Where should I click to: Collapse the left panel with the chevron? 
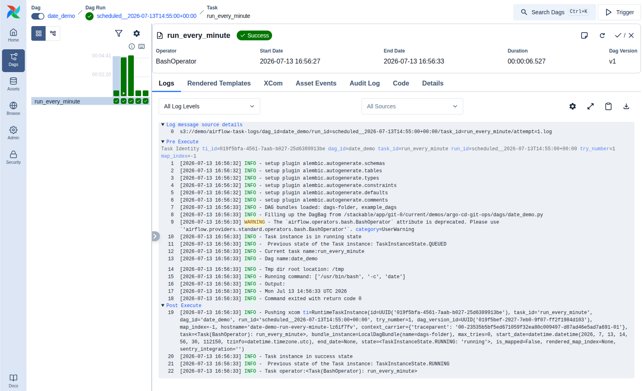click(x=155, y=236)
